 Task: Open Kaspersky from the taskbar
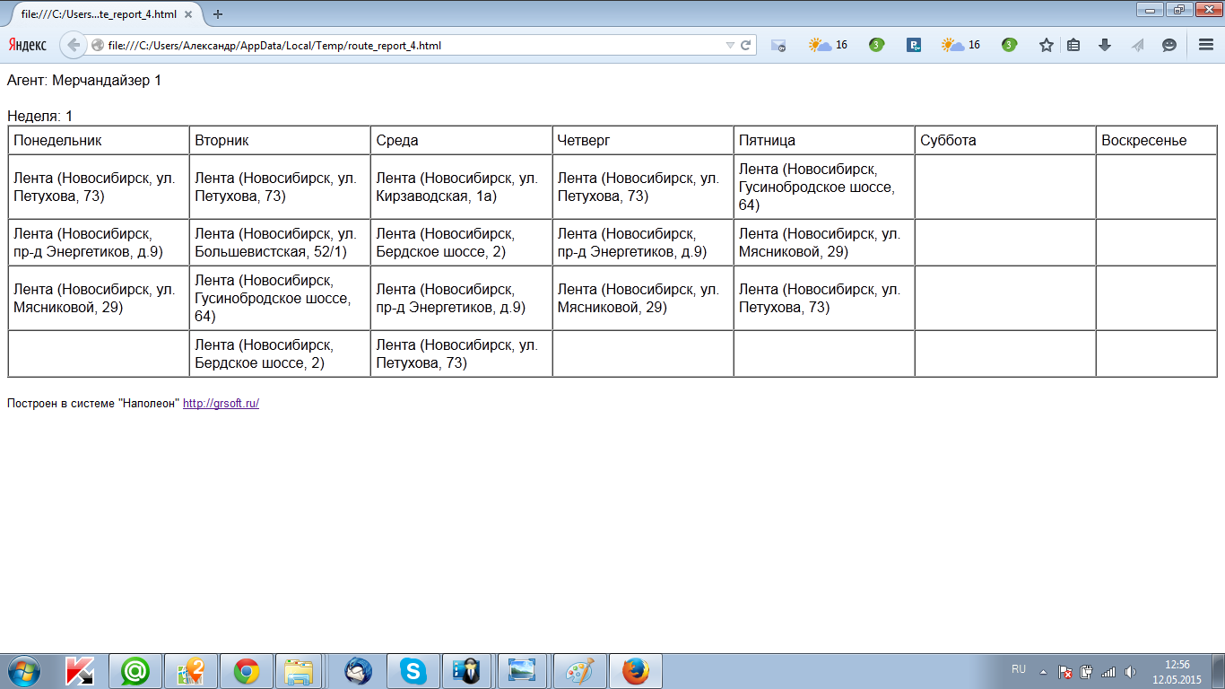(x=80, y=671)
